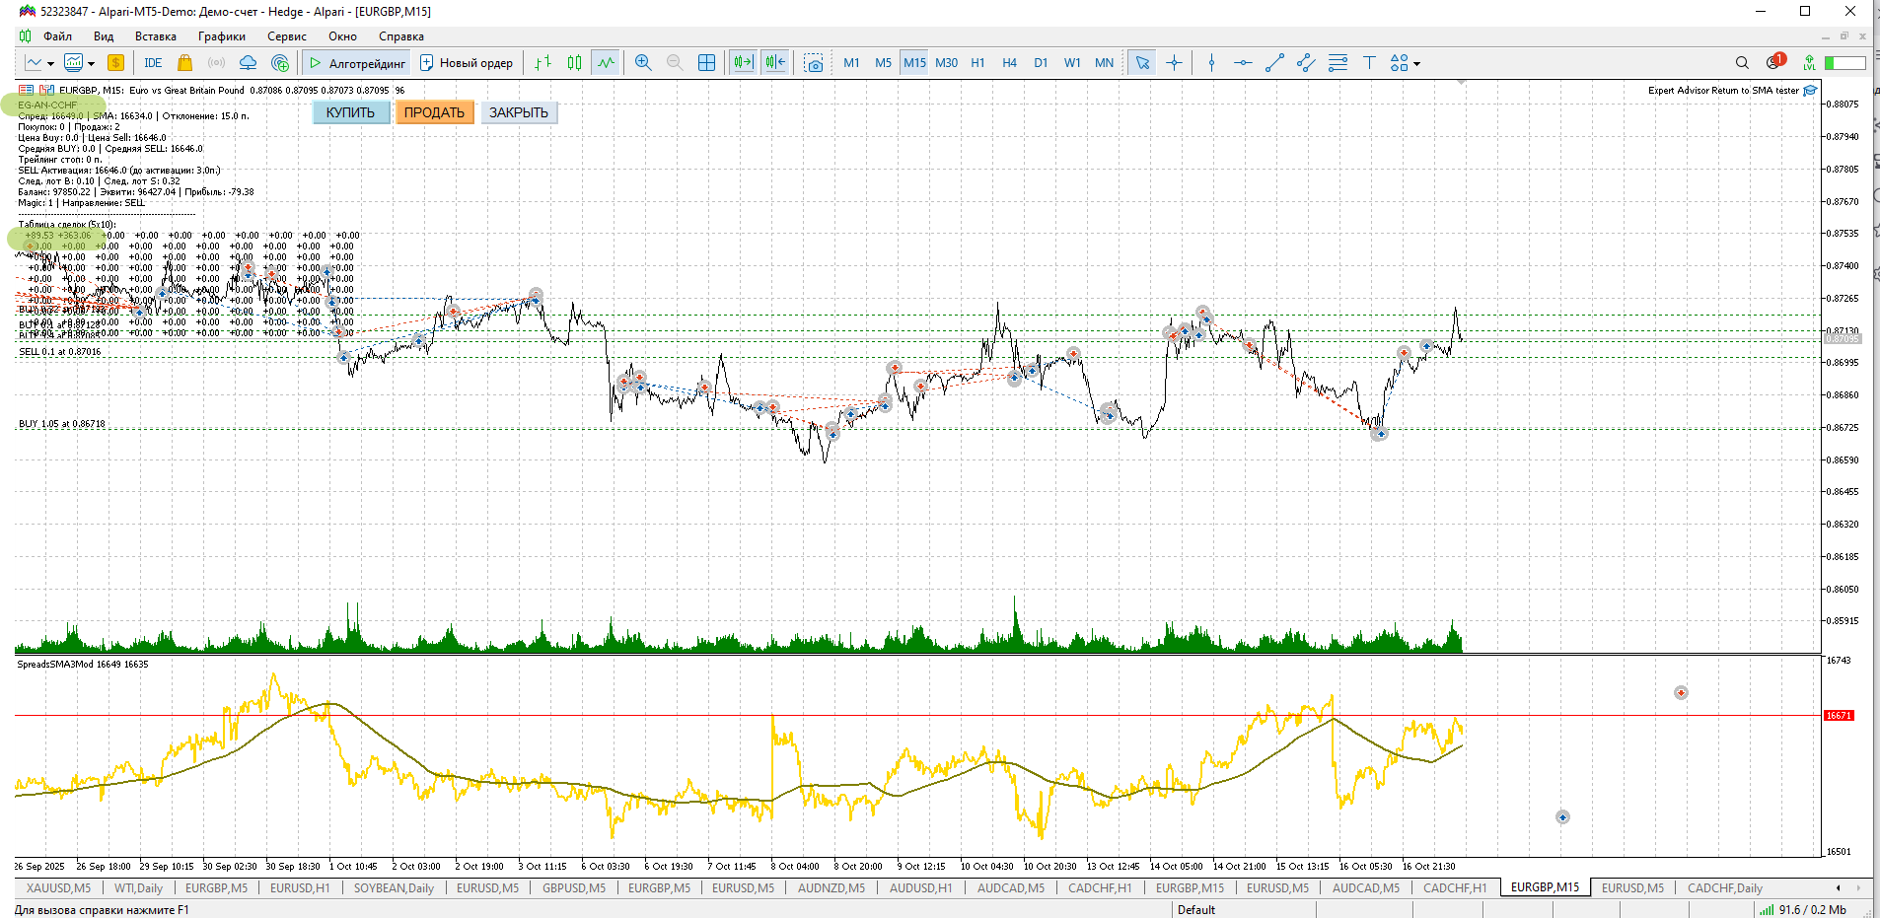Take a chart screenshot with camera icon

814,63
